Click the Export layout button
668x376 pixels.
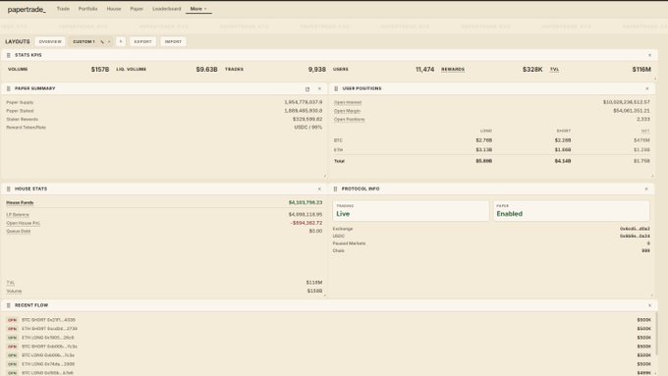tap(142, 42)
